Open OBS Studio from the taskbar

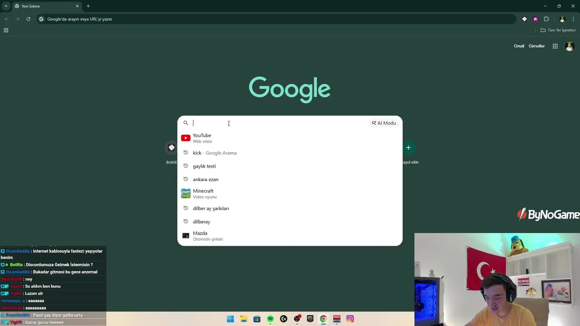click(x=297, y=319)
